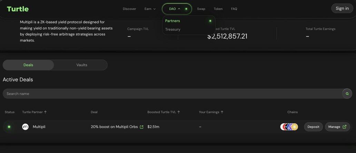The image size is (356, 153).
Task: Select Partners in the DAO dropdown
Action: [x=173, y=21]
